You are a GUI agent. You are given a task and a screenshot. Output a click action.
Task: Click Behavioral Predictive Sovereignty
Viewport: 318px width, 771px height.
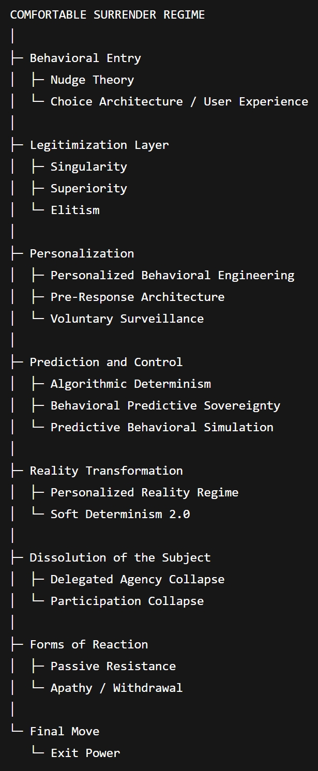click(x=165, y=405)
